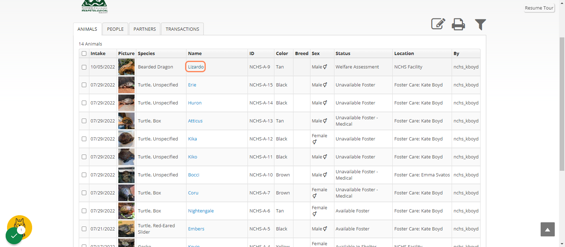Tick the checkbox in Coru's row
This screenshot has height=247, width=565.
[x=84, y=193]
